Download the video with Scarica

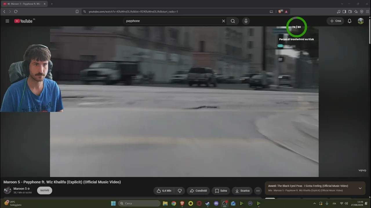242,191
